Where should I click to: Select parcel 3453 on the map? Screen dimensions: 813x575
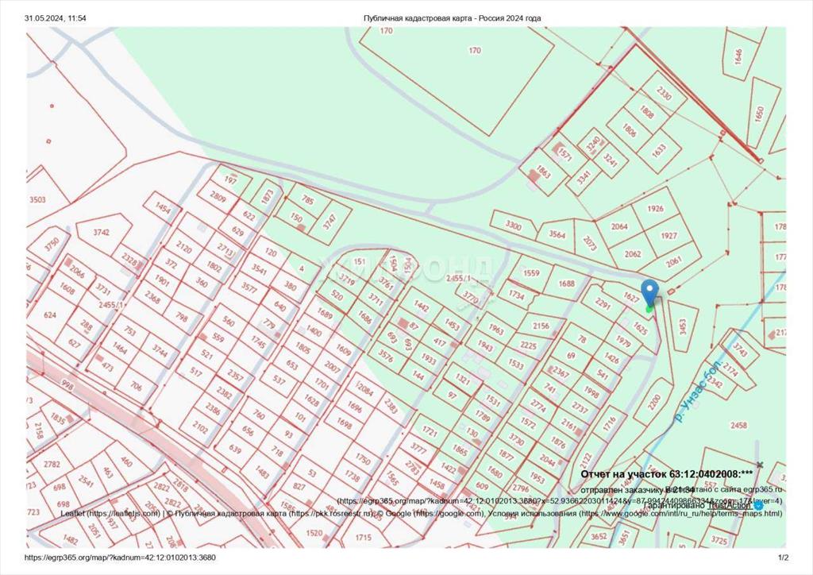[682, 327]
